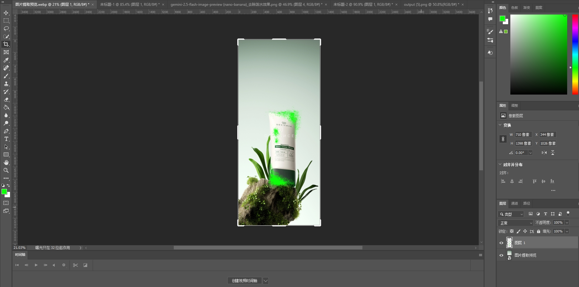
Task: Select the Rectangular Marquee tool
Action: point(6,21)
